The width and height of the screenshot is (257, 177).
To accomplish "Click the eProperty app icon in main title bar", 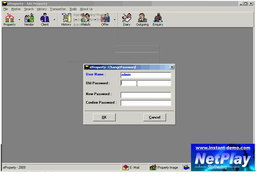I will click(x=4, y=3).
